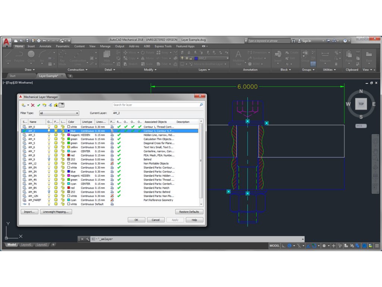Click the red Delete Layer X icon

coord(33,105)
